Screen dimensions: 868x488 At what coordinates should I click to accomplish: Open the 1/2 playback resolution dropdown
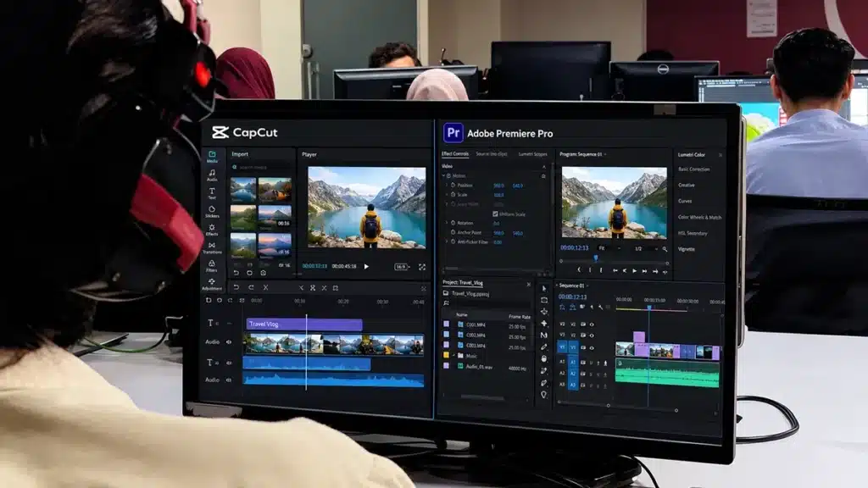pos(646,248)
